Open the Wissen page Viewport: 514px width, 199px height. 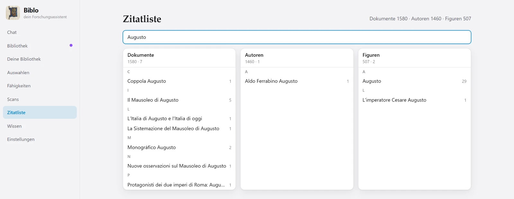pos(40,126)
